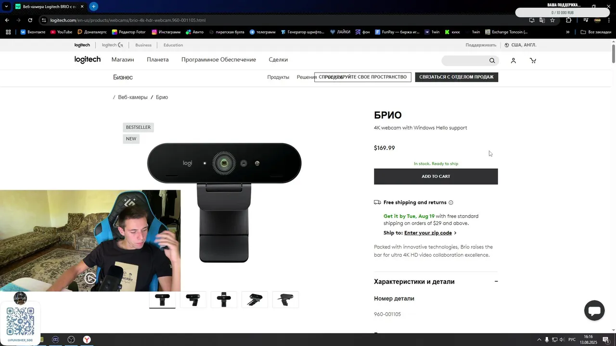Open a new browser tab with plus button
Screen dimensions: 616x346
[x=94, y=6]
